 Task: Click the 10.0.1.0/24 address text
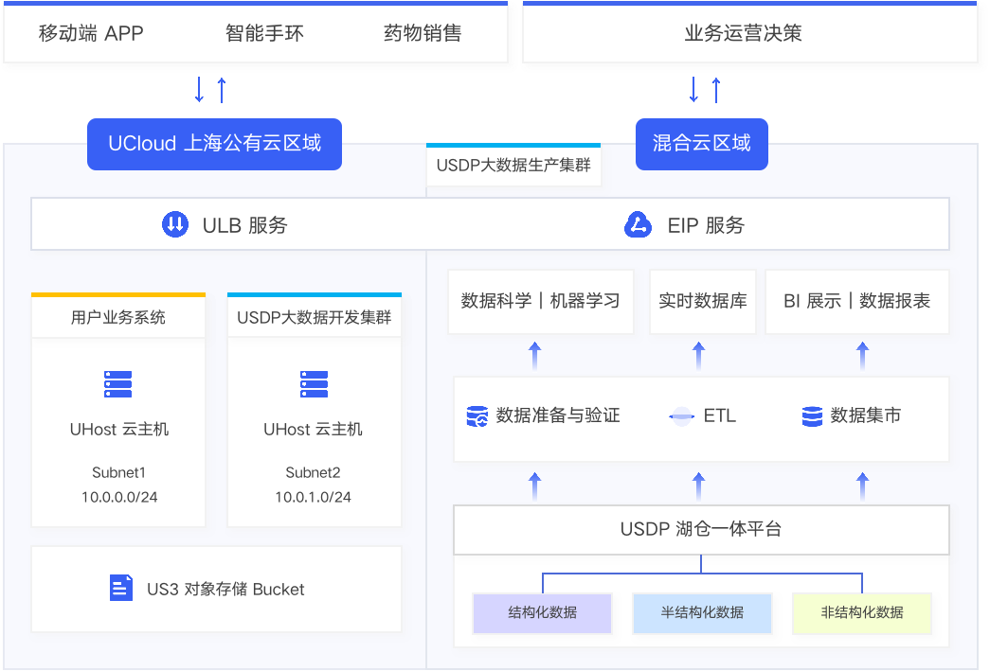tap(314, 497)
